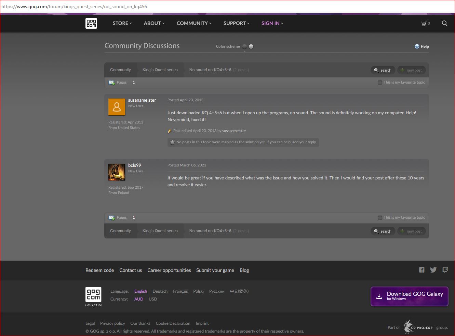
Task: Expand the COMMUNITY menu
Action: click(x=194, y=23)
